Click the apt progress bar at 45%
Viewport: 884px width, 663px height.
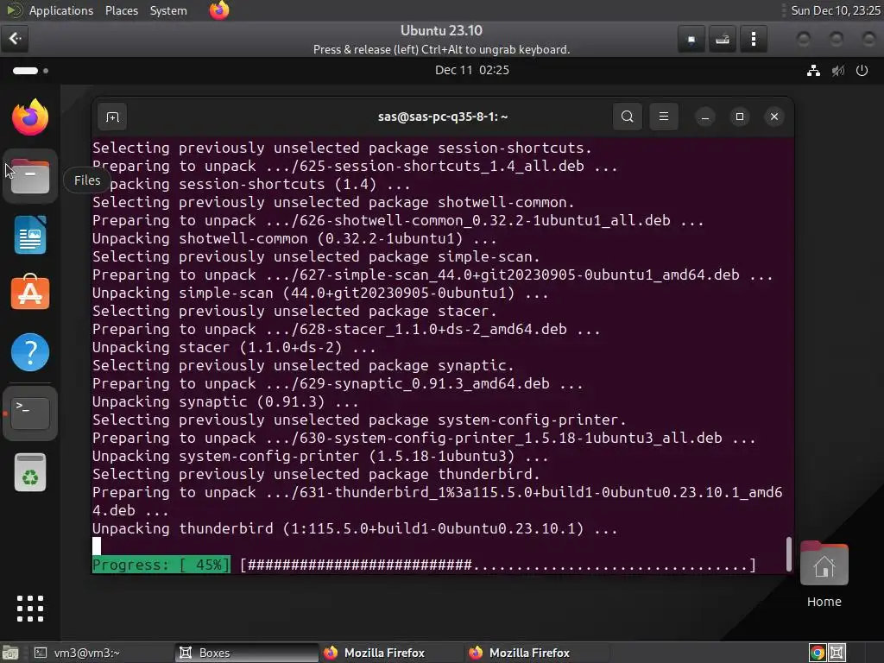click(x=424, y=565)
